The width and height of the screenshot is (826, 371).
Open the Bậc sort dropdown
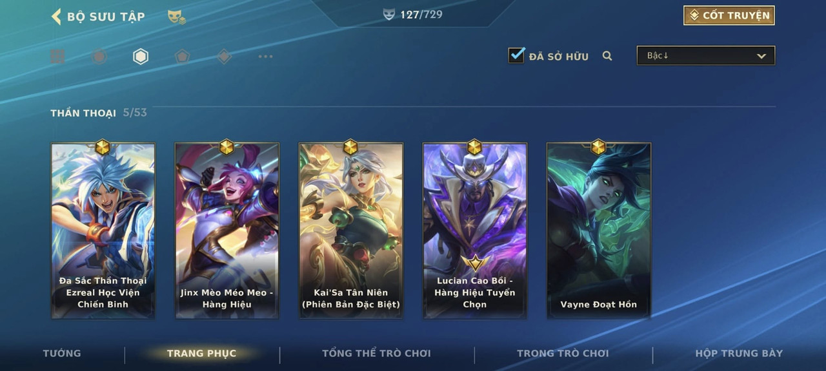tap(706, 55)
